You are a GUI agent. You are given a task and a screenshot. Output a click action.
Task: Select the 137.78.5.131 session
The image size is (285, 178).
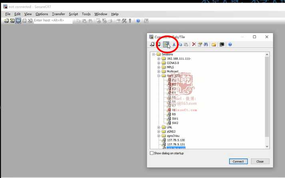tap(176, 144)
